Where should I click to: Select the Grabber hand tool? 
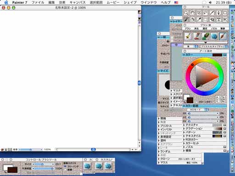click(192, 13)
